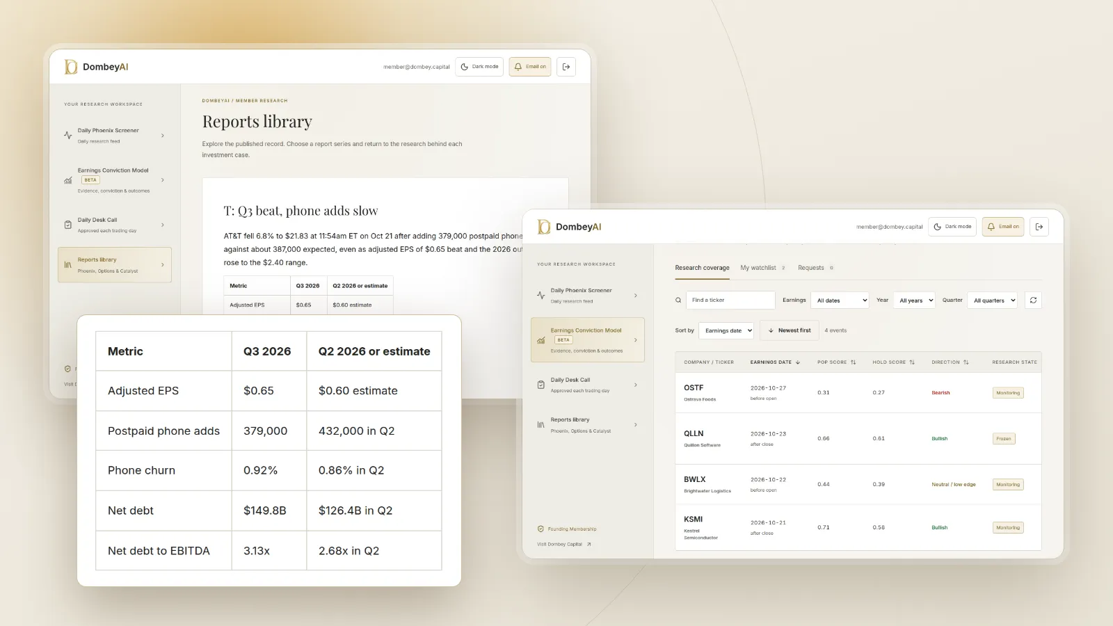The image size is (1113, 626).
Task: Click the magnifier icon beside Find a ticker
Action: coord(678,300)
